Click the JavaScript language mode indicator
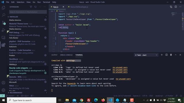 tap(159, 96)
